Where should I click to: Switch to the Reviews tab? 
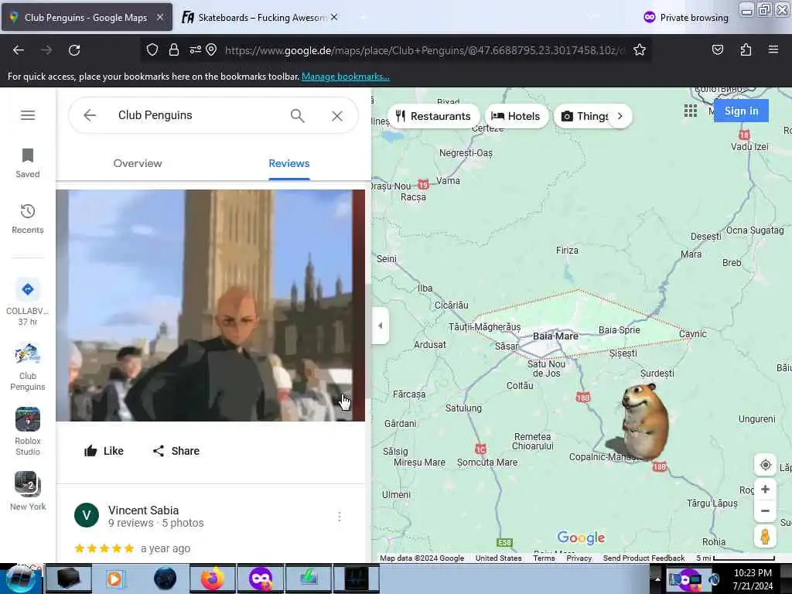point(289,163)
